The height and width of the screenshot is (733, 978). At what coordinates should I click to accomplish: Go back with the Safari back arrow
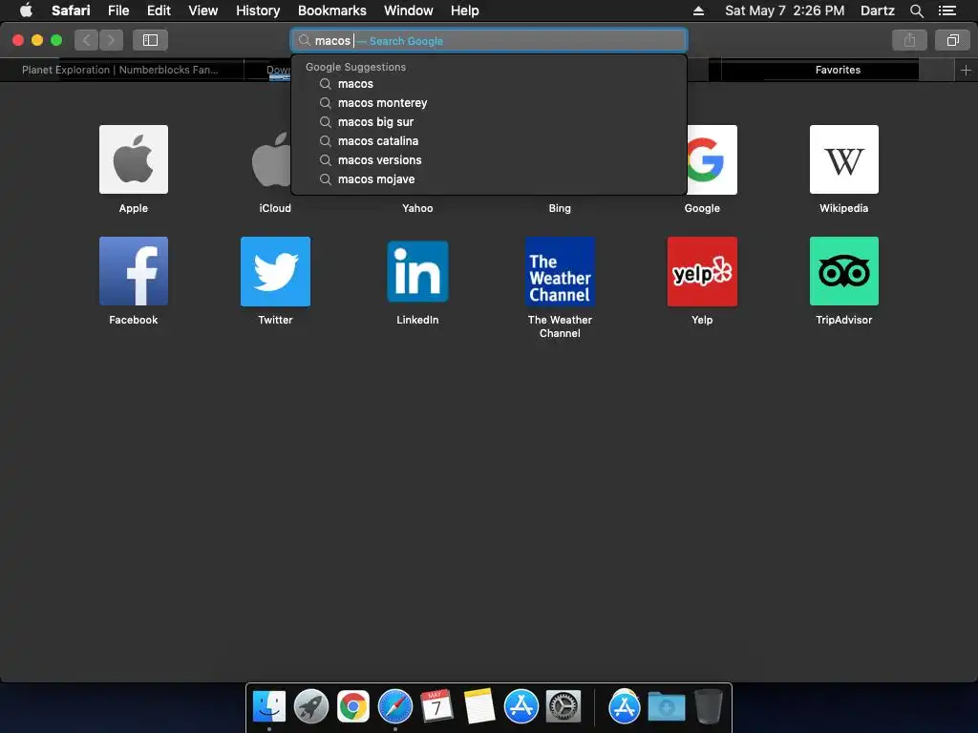(x=86, y=40)
